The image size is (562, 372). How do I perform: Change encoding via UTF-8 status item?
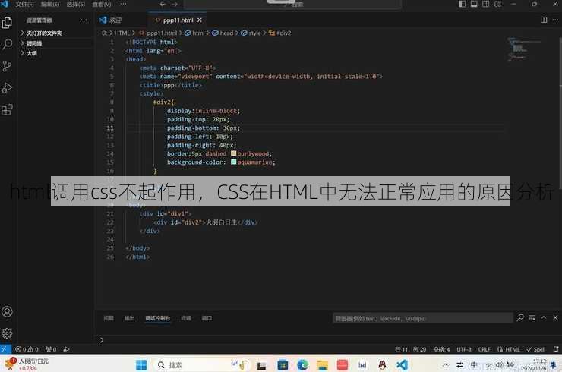coord(464,349)
